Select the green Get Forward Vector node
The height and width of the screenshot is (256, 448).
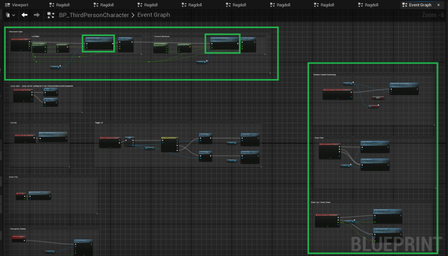(185, 48)
